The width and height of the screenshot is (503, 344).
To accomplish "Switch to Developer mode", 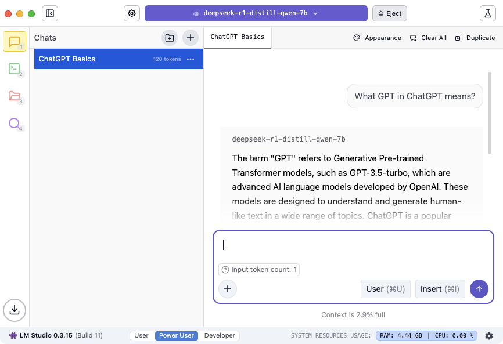I will pyautogui.click(x=220, y=335).
